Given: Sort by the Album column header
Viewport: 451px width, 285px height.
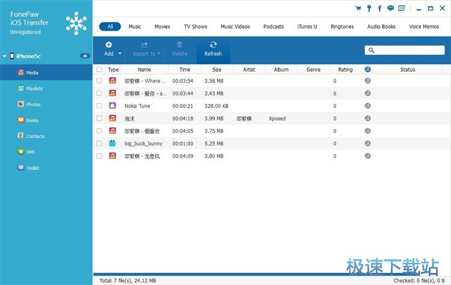Looking at the screenshot, I should tap(281, 69).
